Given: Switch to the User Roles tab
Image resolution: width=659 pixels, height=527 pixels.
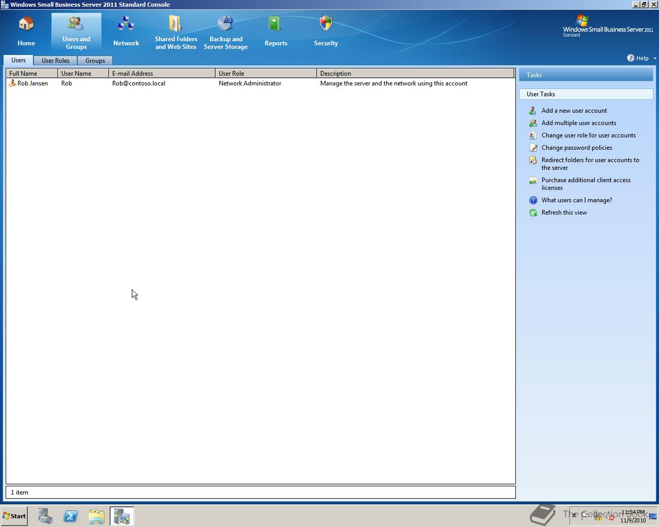Looking at the screenshot, I should click(x=56, y=61).
